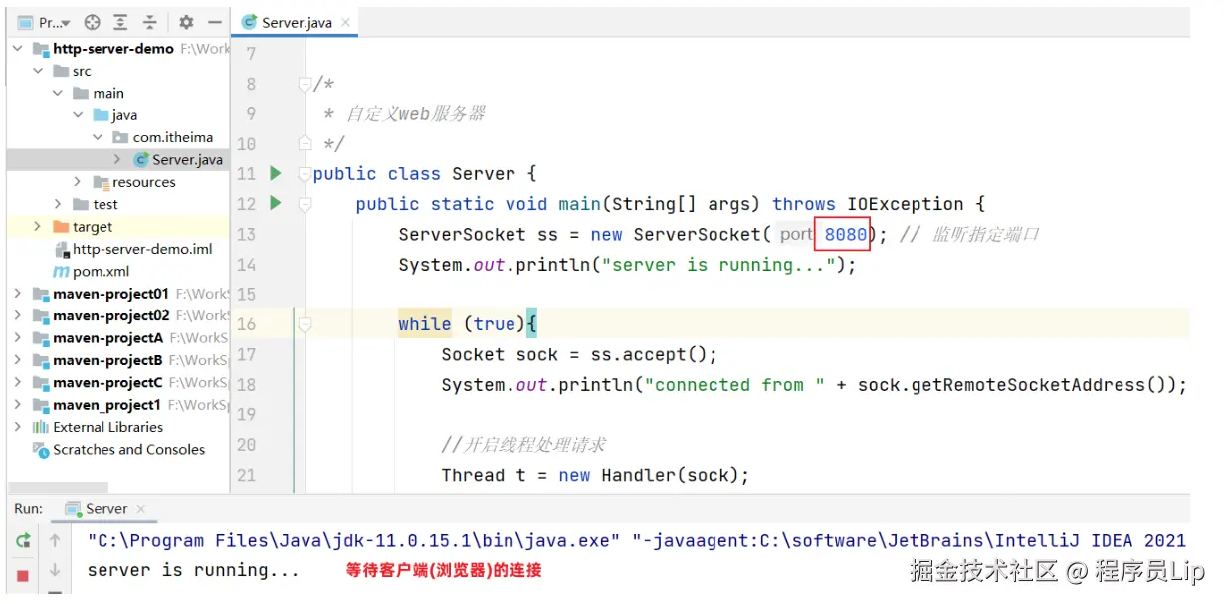Fold the while loop at line 16
1224x604 pixels.
306,324
